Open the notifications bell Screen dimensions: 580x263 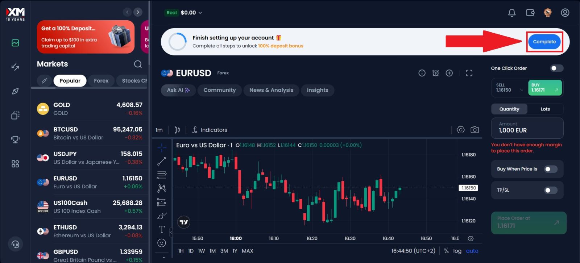(x=512, y=13)
